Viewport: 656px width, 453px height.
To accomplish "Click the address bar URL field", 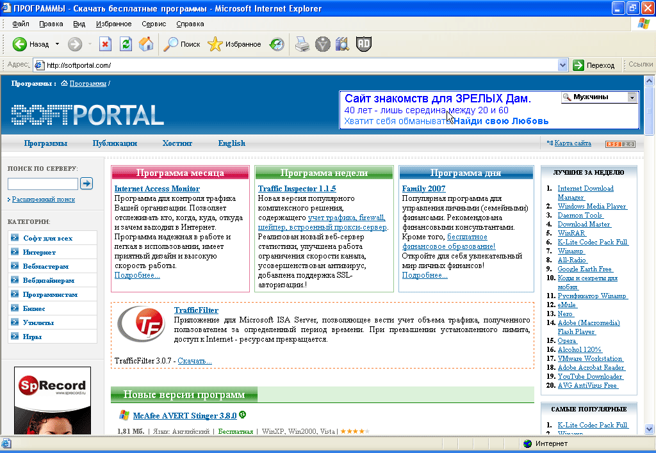I will (301, 65).
